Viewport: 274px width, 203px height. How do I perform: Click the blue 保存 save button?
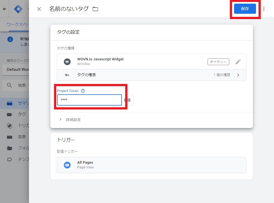(x=245, y=9)
